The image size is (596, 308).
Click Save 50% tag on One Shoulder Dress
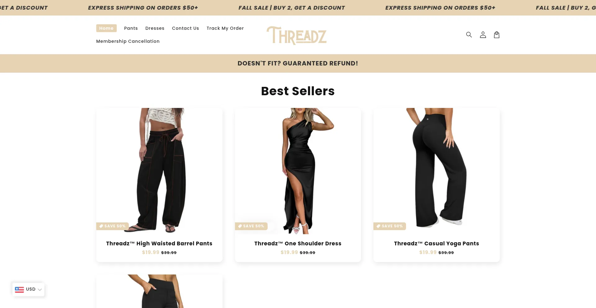tap(251, 226)
